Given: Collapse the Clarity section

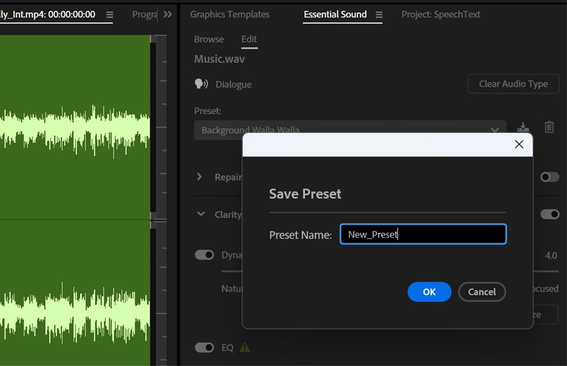Looking at the screenshot, I should point(201,214).
